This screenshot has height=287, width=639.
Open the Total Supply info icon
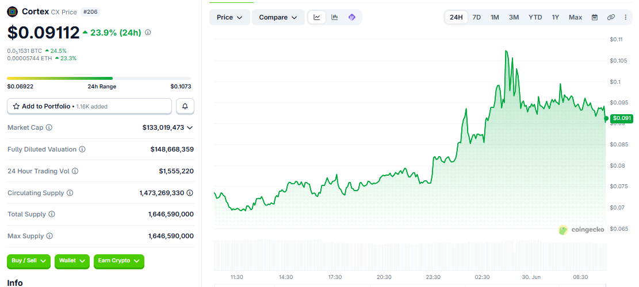point(52,214)
